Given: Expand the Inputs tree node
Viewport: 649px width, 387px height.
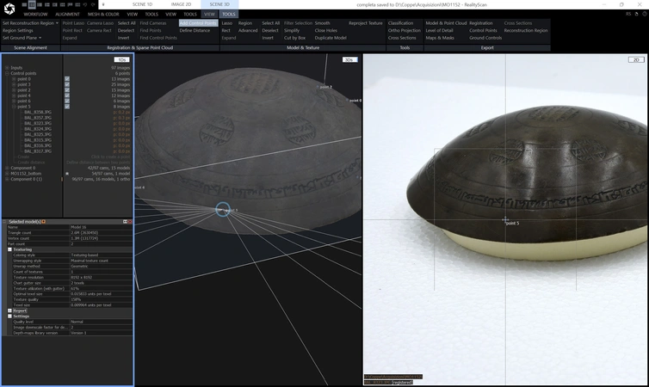Looking at the screenshot, I should tap(7, 67).
